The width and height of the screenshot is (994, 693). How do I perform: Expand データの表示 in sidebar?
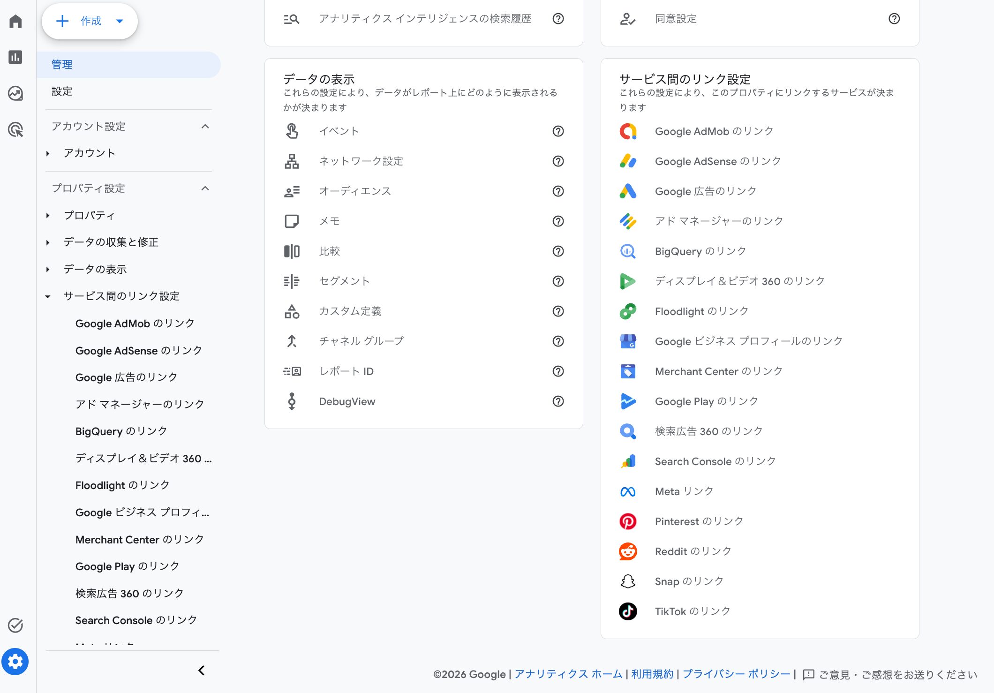pos(48,270)
